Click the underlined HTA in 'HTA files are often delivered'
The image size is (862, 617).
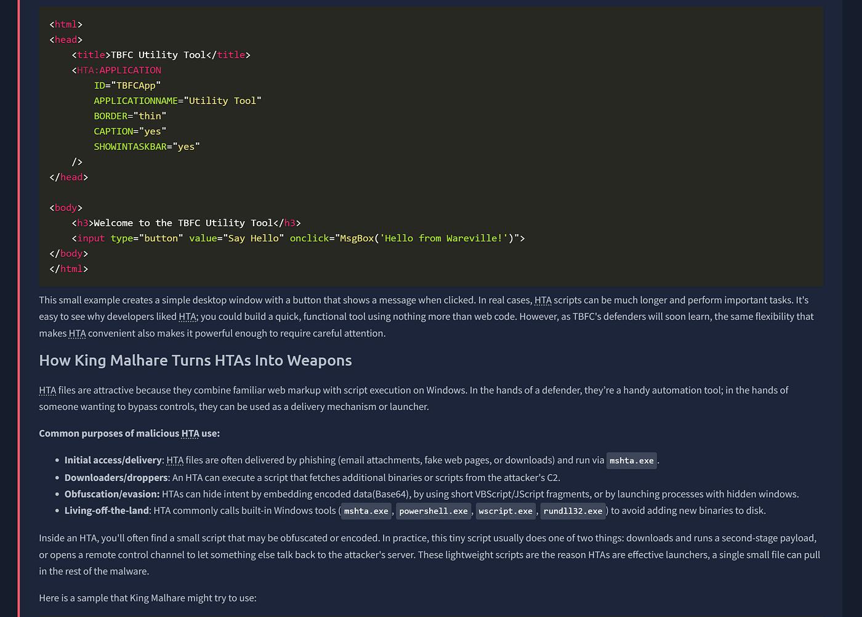175,460
